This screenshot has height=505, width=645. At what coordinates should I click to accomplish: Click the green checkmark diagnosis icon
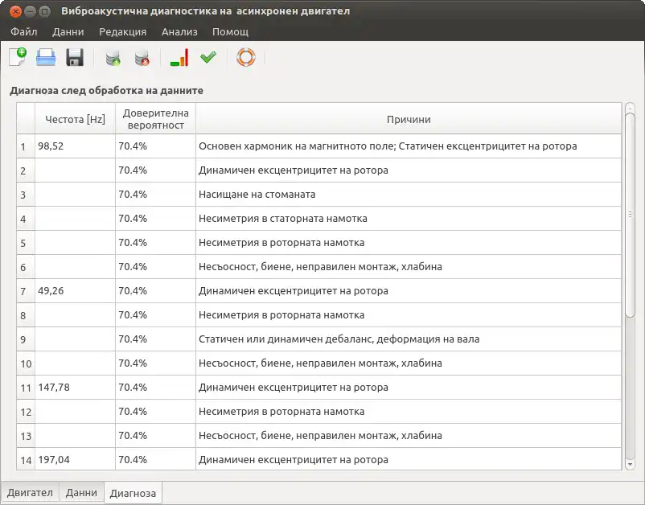coord(208,57)
